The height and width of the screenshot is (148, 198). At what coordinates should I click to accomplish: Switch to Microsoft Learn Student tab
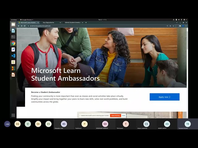tap(28, 23)
